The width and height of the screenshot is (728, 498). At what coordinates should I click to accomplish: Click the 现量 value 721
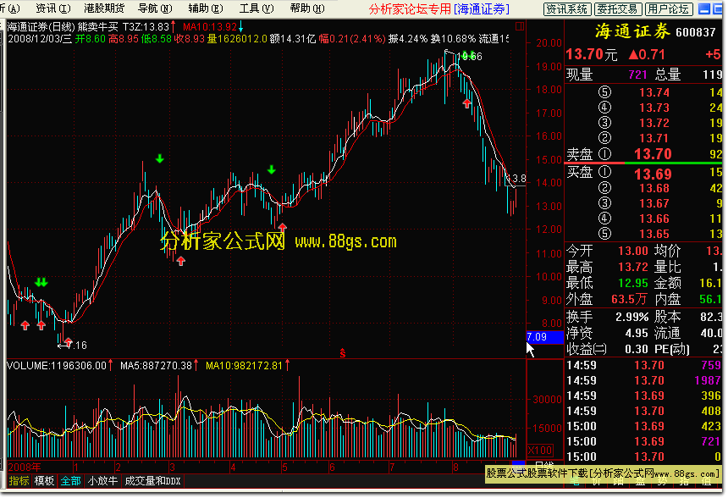pos(638,75)
